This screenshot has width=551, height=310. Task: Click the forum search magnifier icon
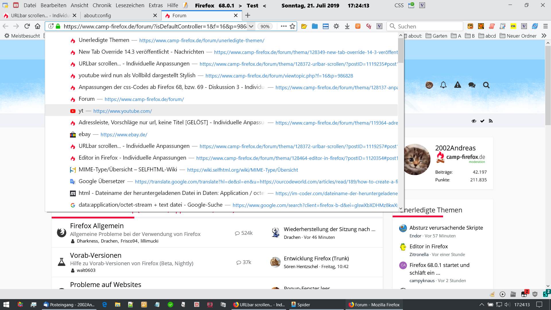point(486,85)
